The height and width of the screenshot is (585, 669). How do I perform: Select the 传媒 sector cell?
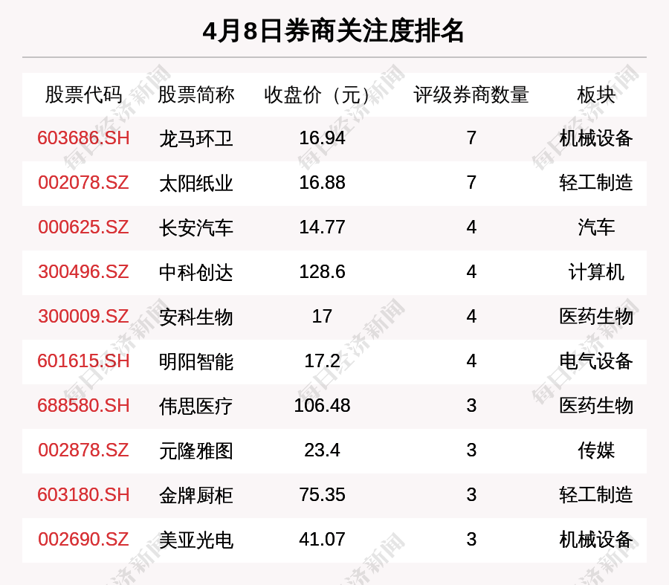596,450
